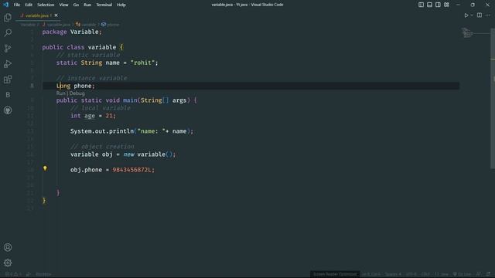Click the Run CodeLens above main
The height and width of the screenshot is (278, 495).
coord(60,93)
